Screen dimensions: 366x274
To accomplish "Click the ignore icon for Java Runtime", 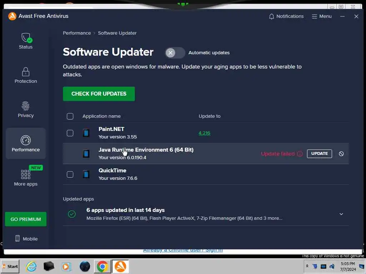I will [x=341, y=154].
